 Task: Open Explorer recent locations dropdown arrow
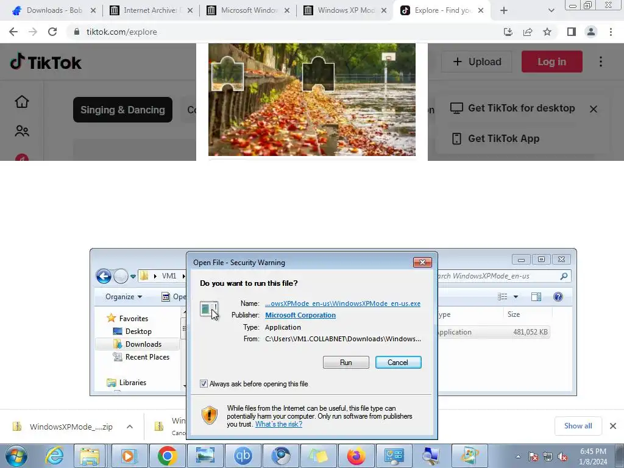133,276
